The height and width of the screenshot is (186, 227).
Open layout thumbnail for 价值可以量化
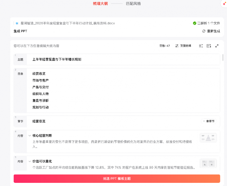208,163
